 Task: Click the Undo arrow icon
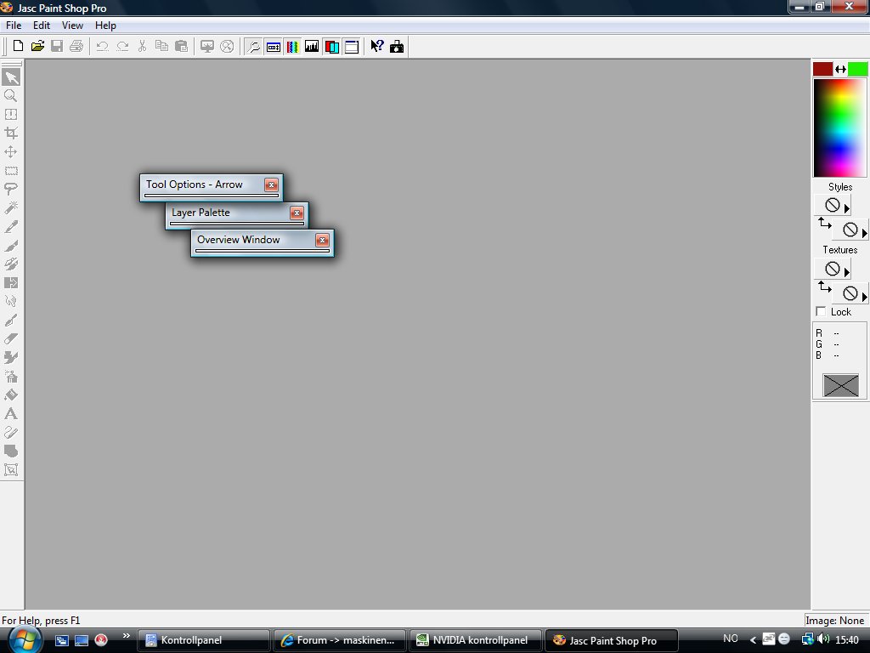(102, 46)
